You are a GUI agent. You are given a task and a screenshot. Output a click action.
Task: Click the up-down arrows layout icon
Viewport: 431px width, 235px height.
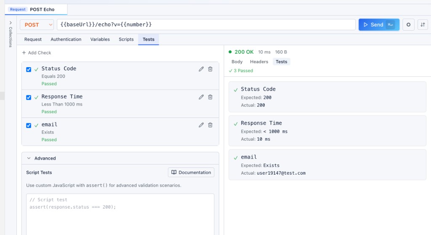pos(423,25)
